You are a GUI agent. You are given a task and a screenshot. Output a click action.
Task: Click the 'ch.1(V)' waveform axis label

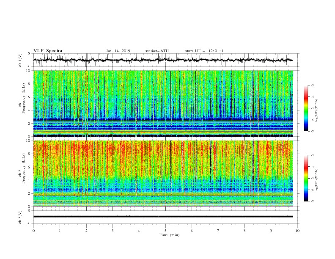tap(20, 60)
